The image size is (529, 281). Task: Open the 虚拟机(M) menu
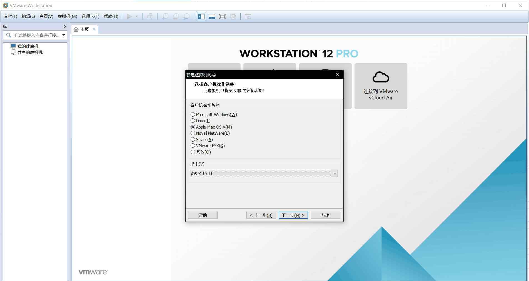(67, 16)
